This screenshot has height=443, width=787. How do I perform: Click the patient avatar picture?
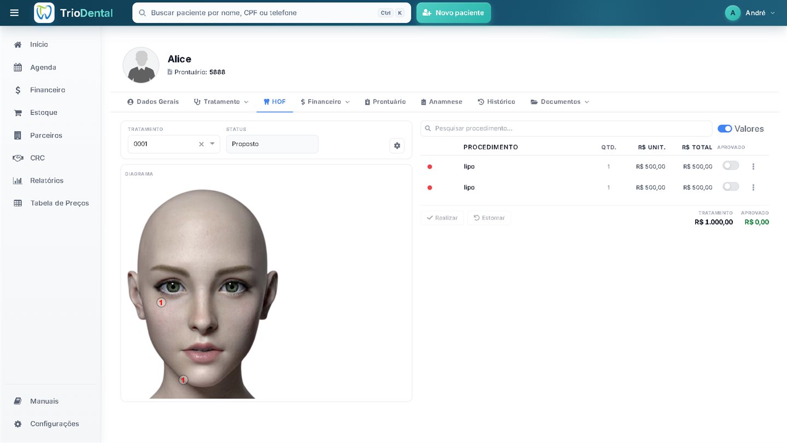141,65
